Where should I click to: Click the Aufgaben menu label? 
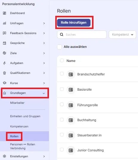(17, 63)
